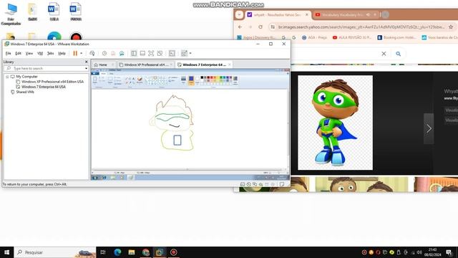Screen dimensions: 458x258
Task: Open the Chrome tab search dropdown
Action: [x=239, y=14]
